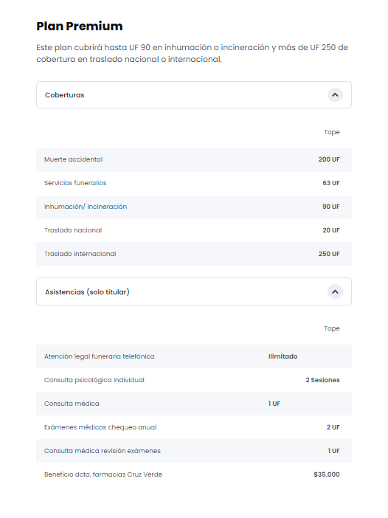Collapse the Coberturas section chevron

pos(335,94)
